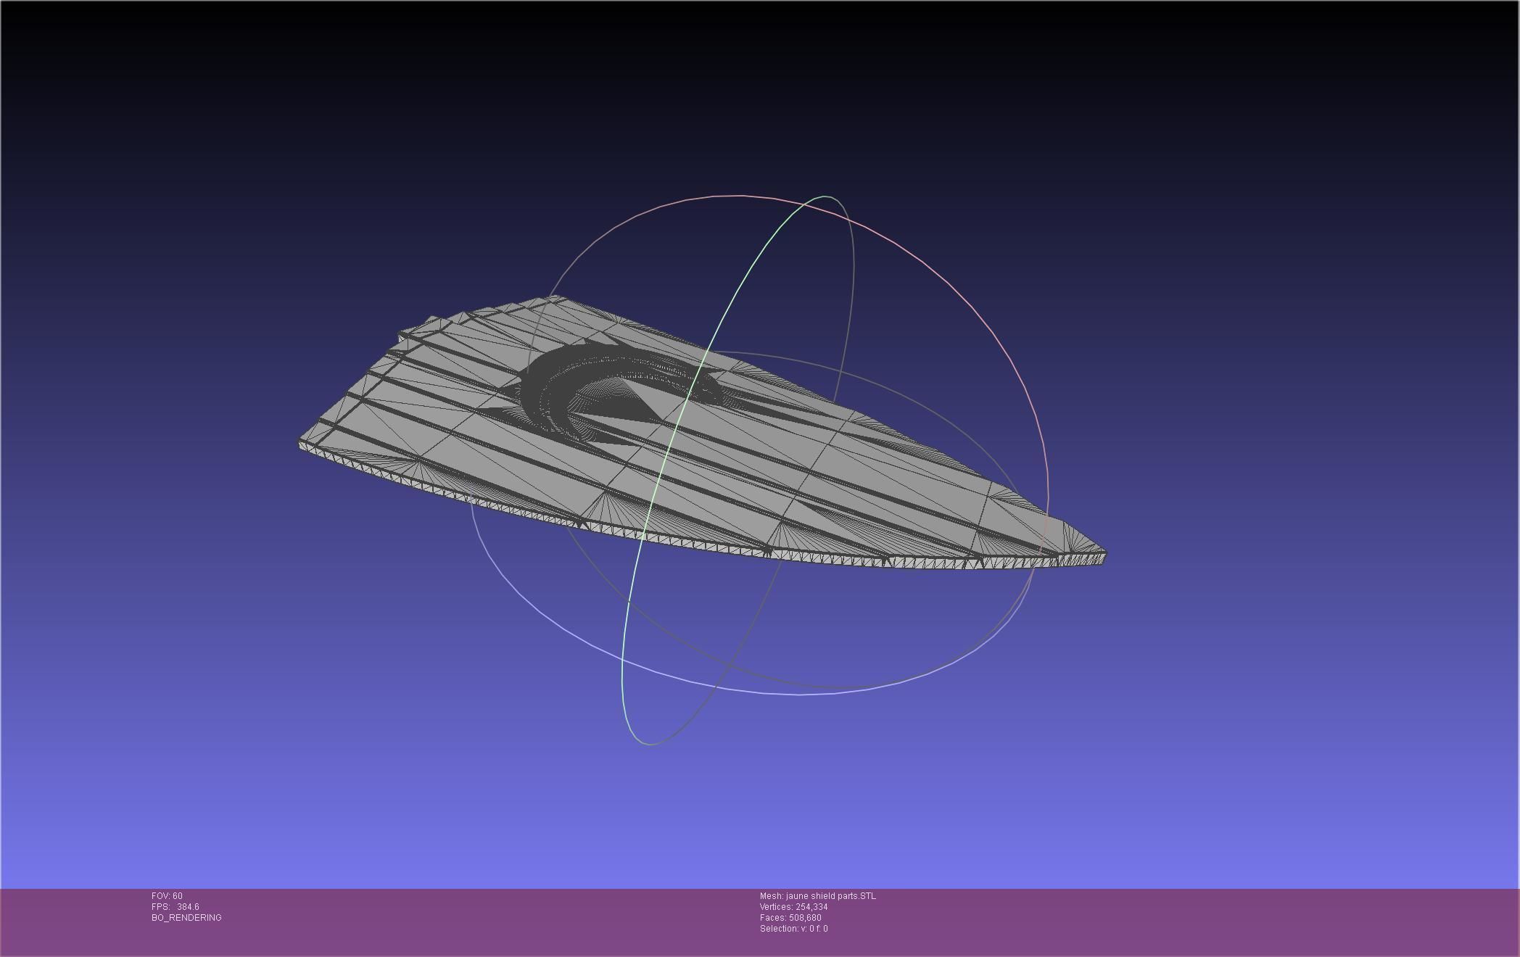Click the FOV: 60 readout
This screenshot has height=957, width=1520.
pos(167,896)
